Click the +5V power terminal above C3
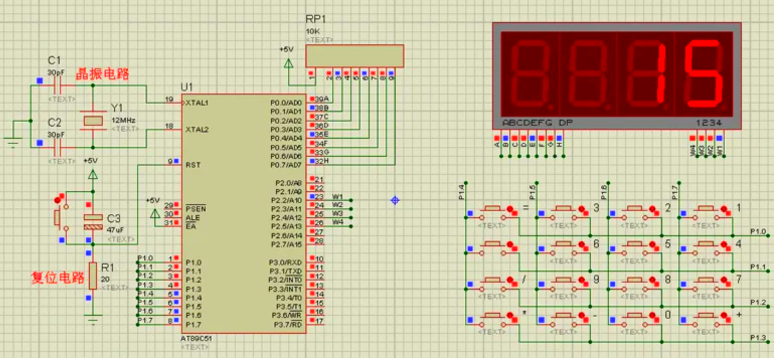Viewport: 774px width, 358px height. (x=93, y=174)
